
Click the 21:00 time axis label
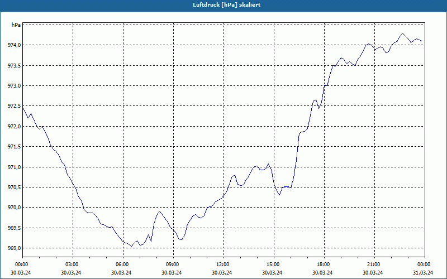point(374,264)
